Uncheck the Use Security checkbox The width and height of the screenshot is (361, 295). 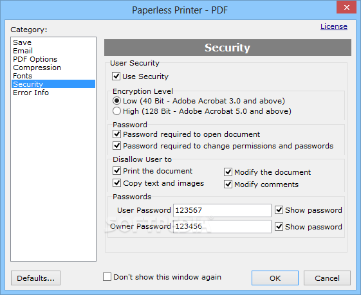116,76
